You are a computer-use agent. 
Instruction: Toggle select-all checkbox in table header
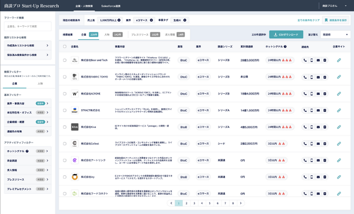click(x=65, y=46)
